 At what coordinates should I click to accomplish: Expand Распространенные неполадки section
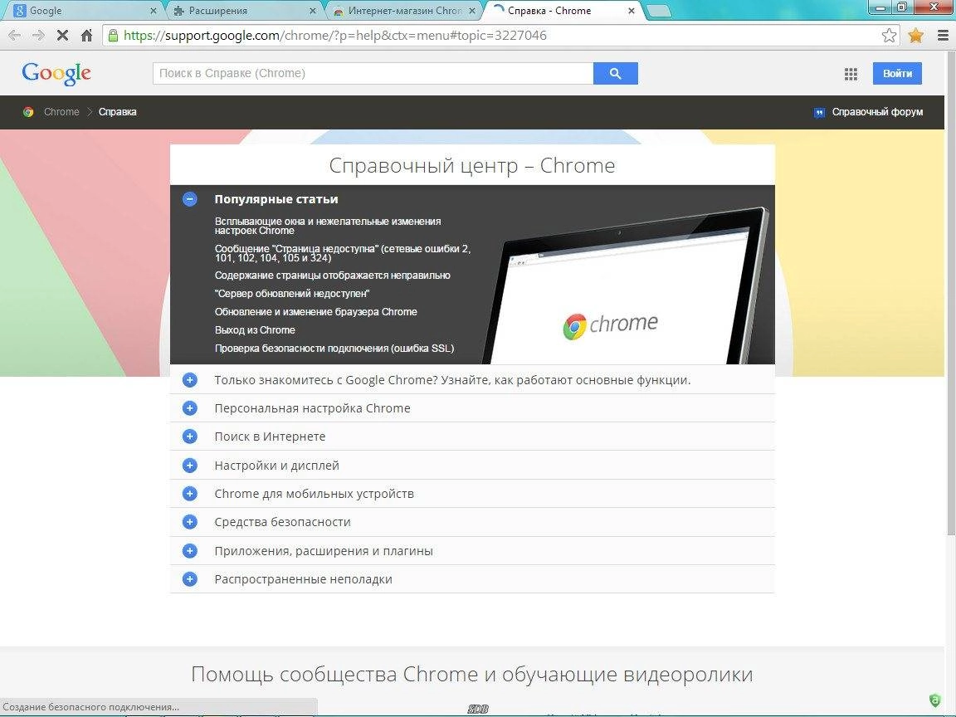(x=189, y=579)
